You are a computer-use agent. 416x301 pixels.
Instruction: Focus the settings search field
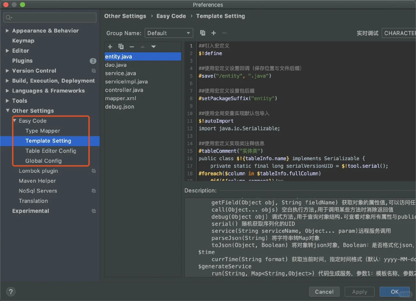50,18
